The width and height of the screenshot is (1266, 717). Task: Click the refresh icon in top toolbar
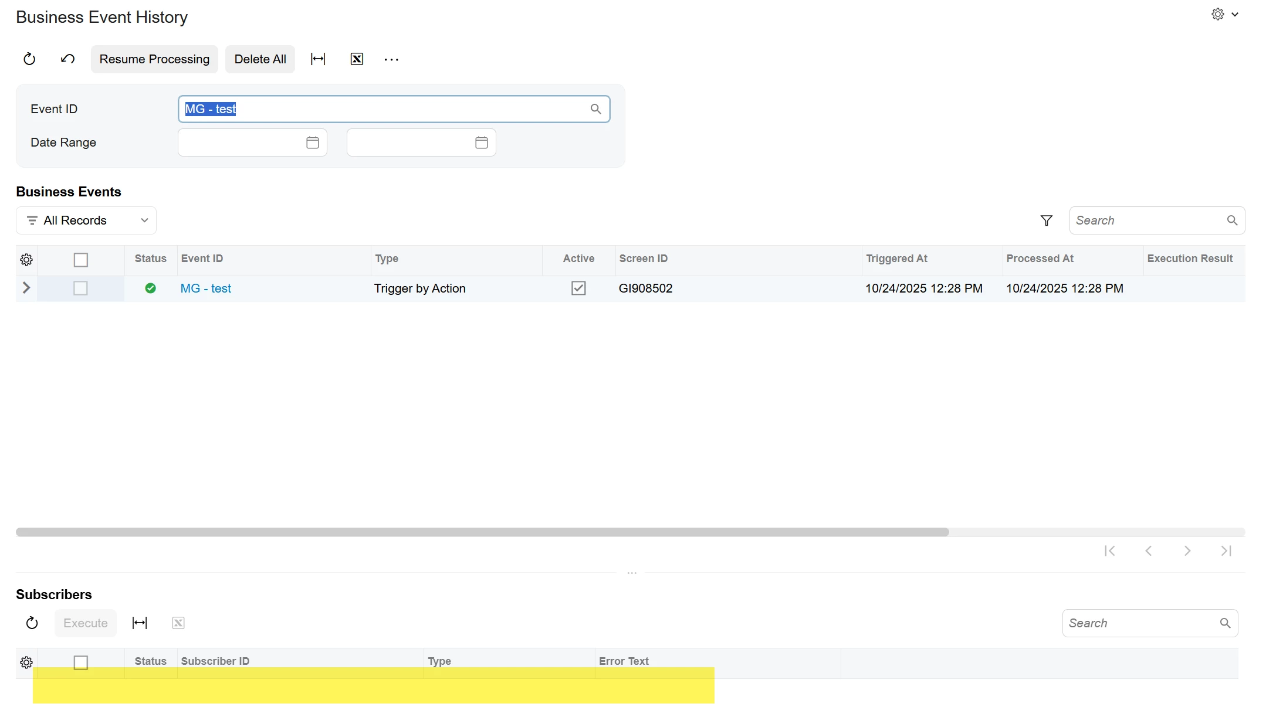[29, 59]
